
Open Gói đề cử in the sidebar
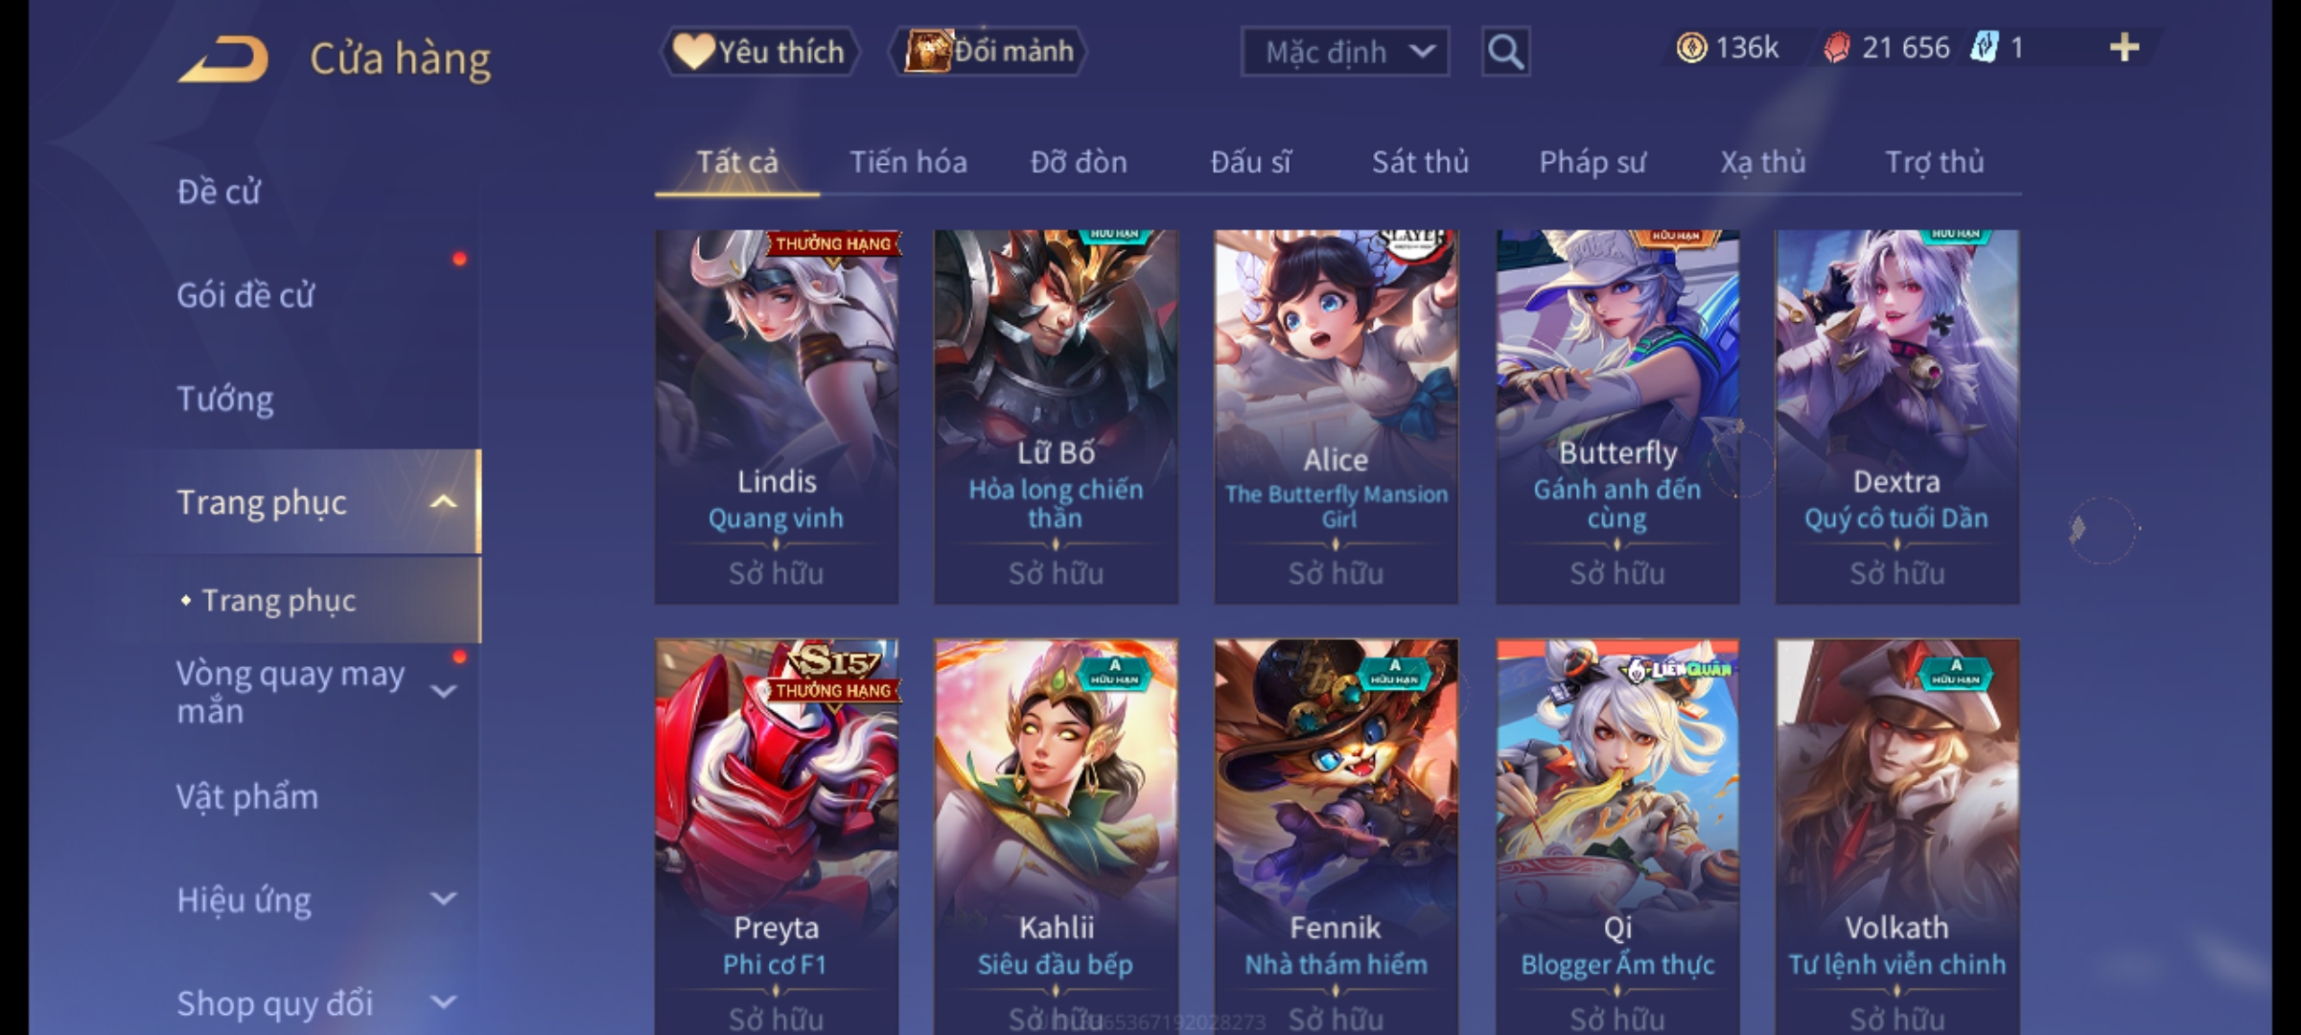tap(245, 295)
